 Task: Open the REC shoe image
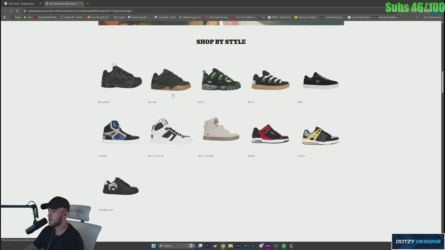point(321,80)
